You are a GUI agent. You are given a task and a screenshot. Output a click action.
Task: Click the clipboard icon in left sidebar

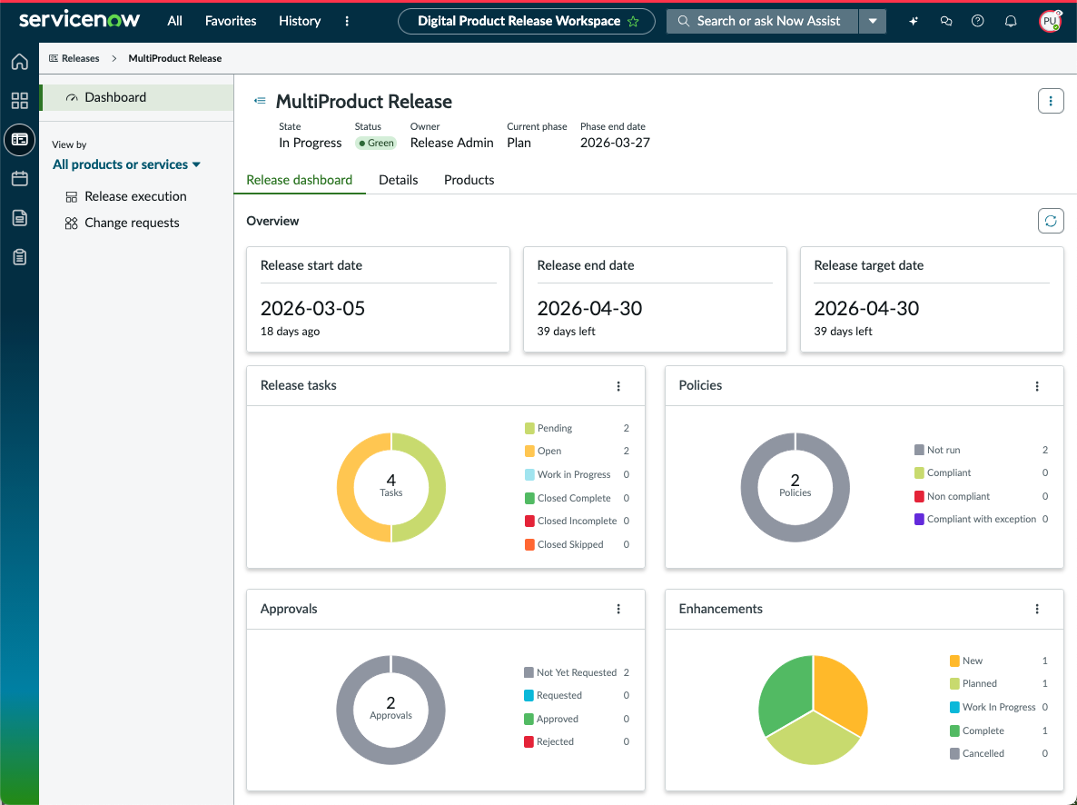(x=19, y=257)
